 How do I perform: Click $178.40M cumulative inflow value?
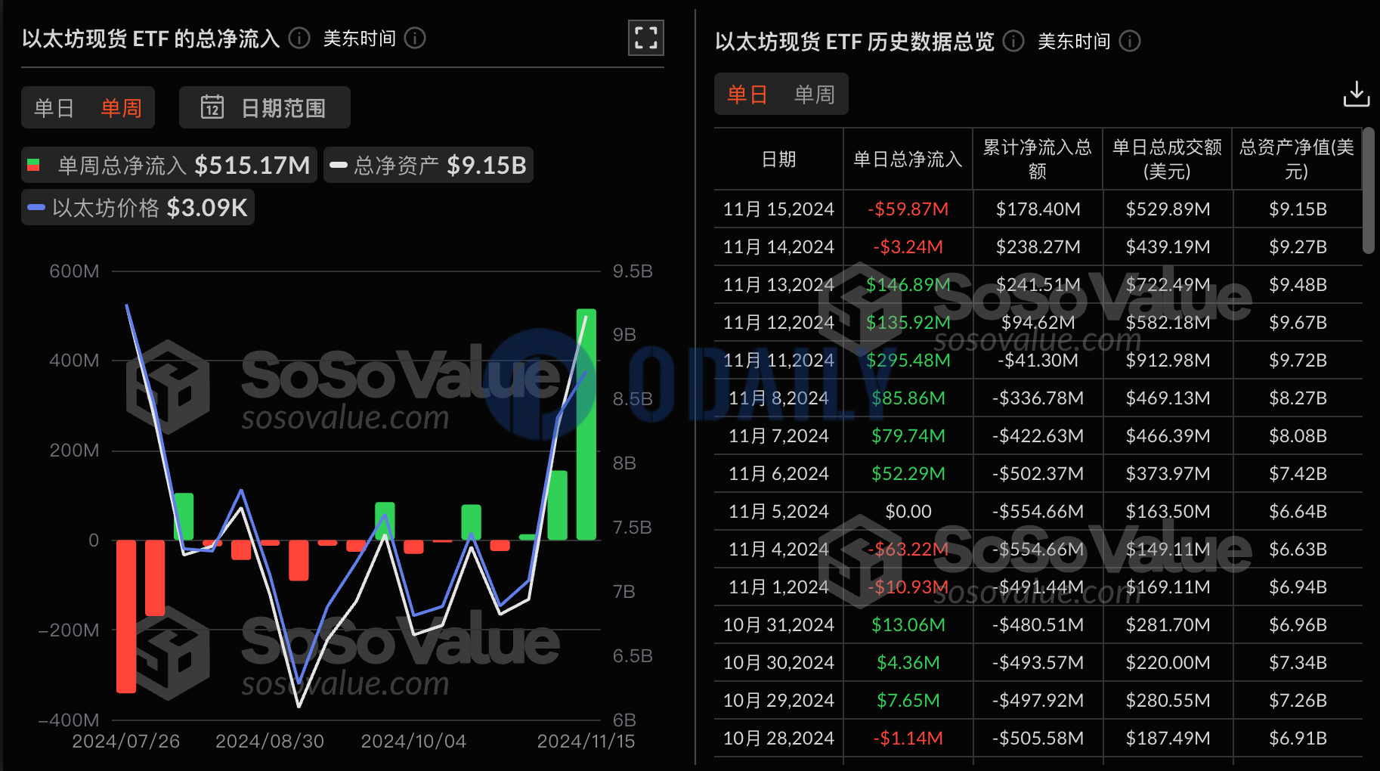[x=1038, y=209]
